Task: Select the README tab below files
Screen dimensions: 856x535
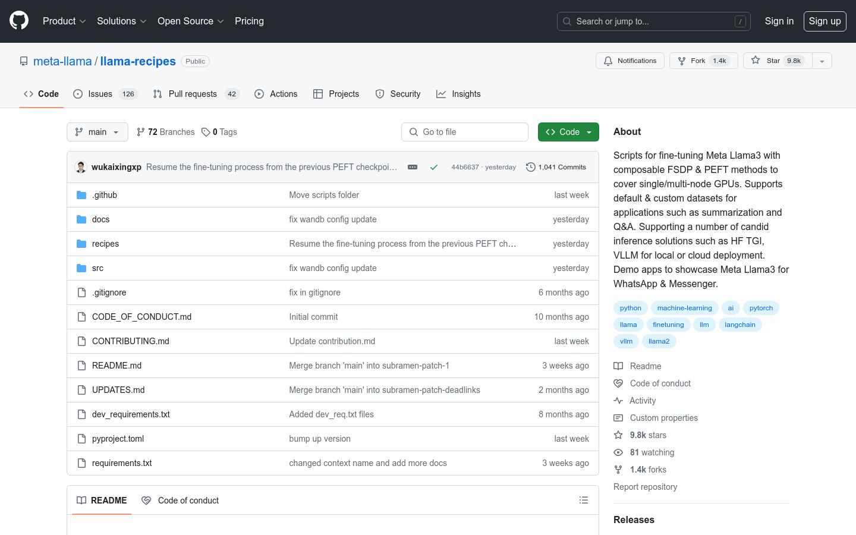Action: tap(102, 501)
